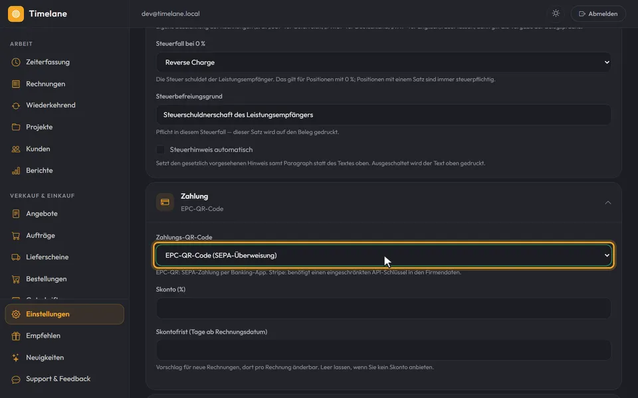Click Support & Feedback chat icon
The height and width of the screenshot is (398, 638).
16,379
